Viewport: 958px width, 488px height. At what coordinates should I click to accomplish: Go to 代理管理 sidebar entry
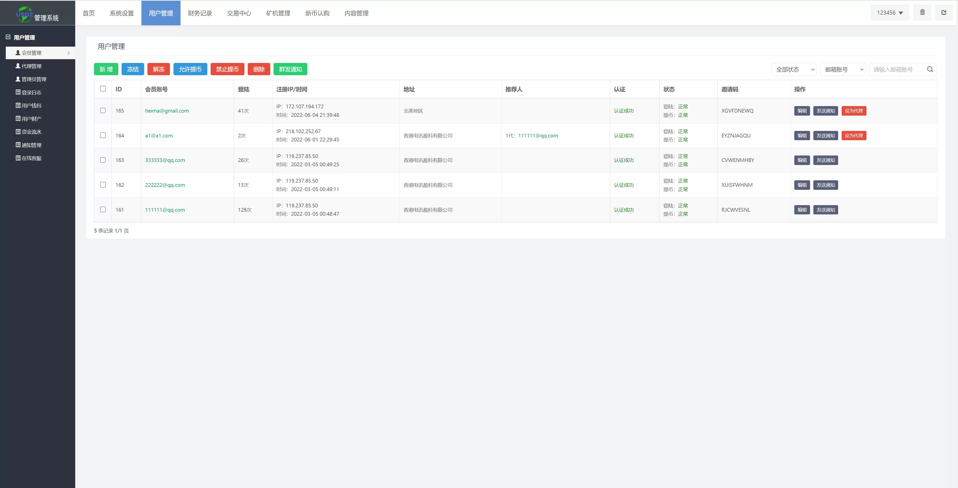(x=31, y=66)
